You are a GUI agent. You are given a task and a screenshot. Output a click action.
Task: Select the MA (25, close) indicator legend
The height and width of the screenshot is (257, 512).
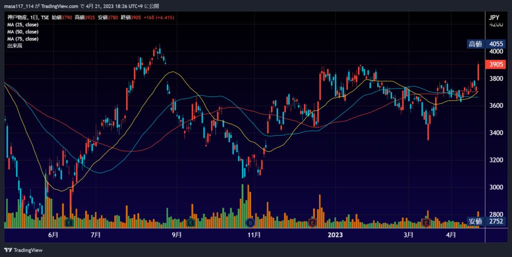(23, 25)
